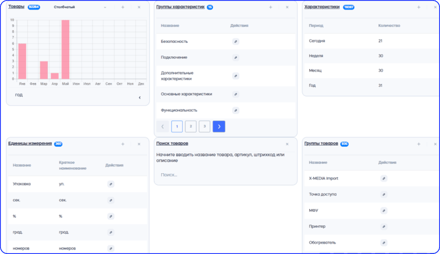The height and width of the screenshot is (254, 440).
Task: Add a new Характеристики entry with plus
Action: pyautogui.click(x=419, y=7)
